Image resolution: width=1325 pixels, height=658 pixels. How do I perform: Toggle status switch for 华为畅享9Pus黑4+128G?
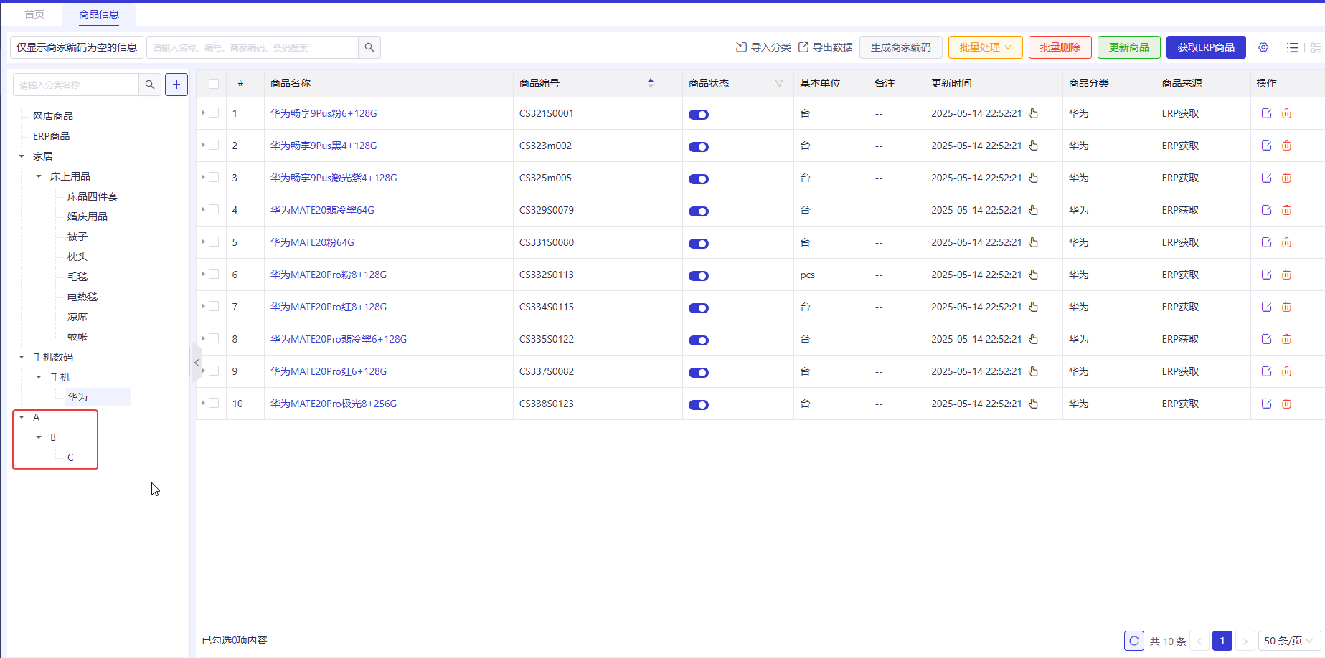tap(699, 147)
